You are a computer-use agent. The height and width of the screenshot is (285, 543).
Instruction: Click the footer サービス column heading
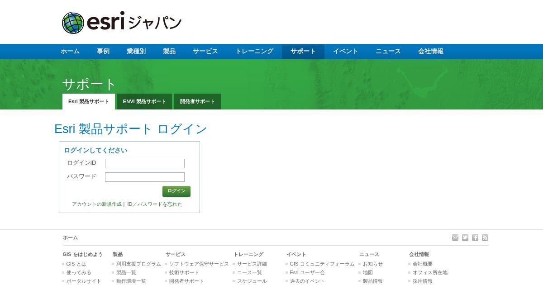[x=176, y=254]
